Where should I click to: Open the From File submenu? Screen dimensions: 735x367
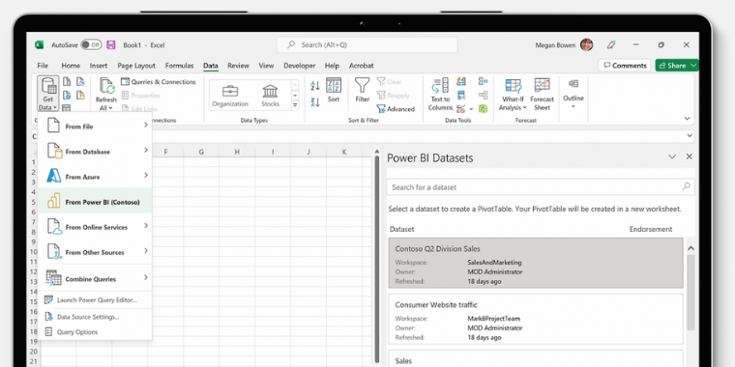pyautogui.click(x=95, y=126)
